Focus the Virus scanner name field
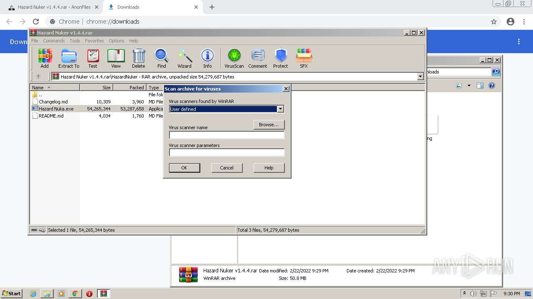This screenshot has width=533, height=299. (x=227, y=135)
